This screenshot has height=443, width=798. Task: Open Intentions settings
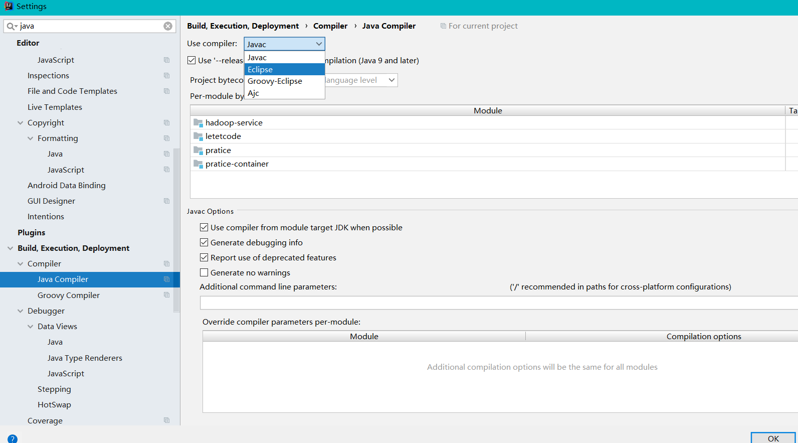pyautogui.click(x=46, y=216)
